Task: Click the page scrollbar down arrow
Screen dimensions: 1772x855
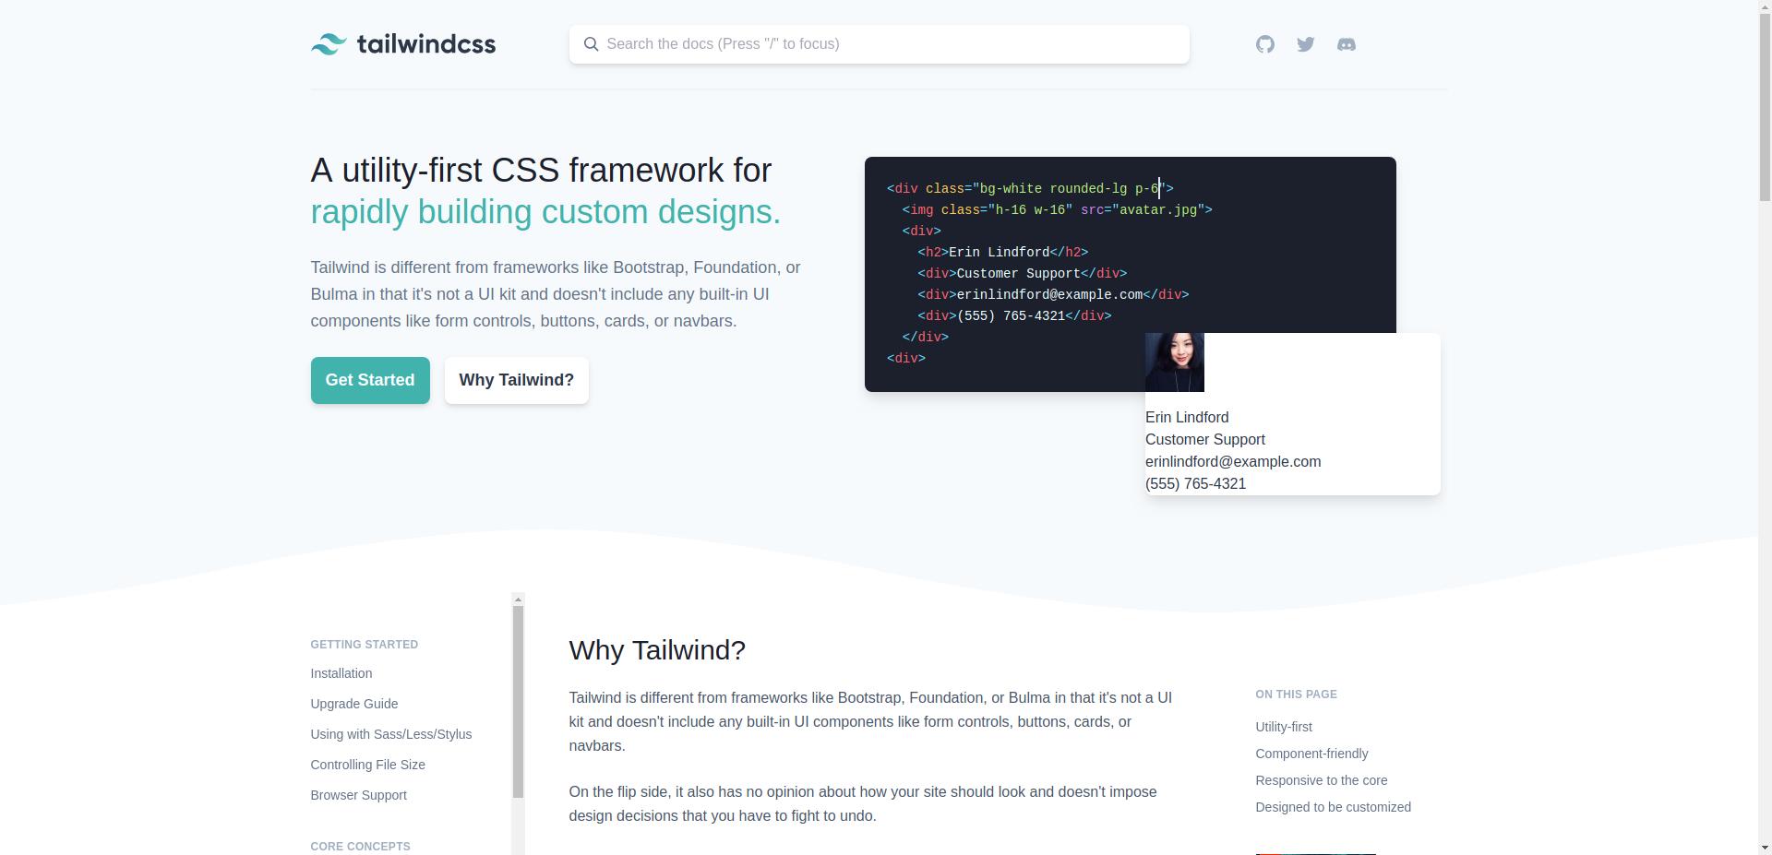Action: [x=1765, y=848]
